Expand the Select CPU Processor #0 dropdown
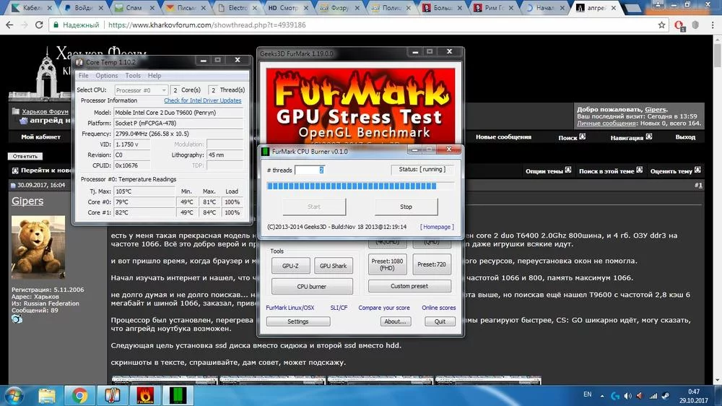 (x=141, y=90)
